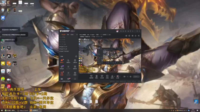Expand speaker options arrow

[x=120, y=76]
